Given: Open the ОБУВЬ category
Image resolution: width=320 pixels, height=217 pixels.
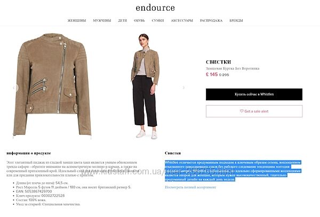Looking at the screenshot, I should pos(139,20).
